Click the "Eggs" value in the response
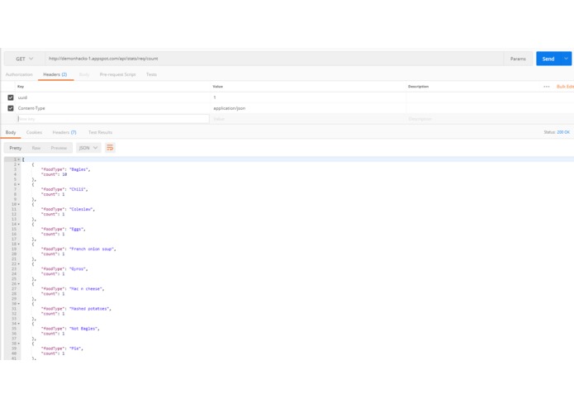This screenshot has height=408, width=574. pyautogui.click(x=77, y=229)
